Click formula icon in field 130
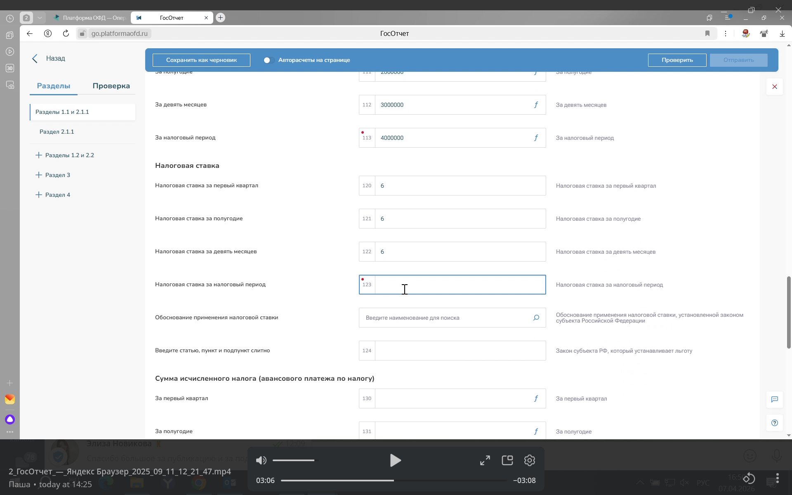The height and width of the screenshot is (495, 792). click(536, 398)
